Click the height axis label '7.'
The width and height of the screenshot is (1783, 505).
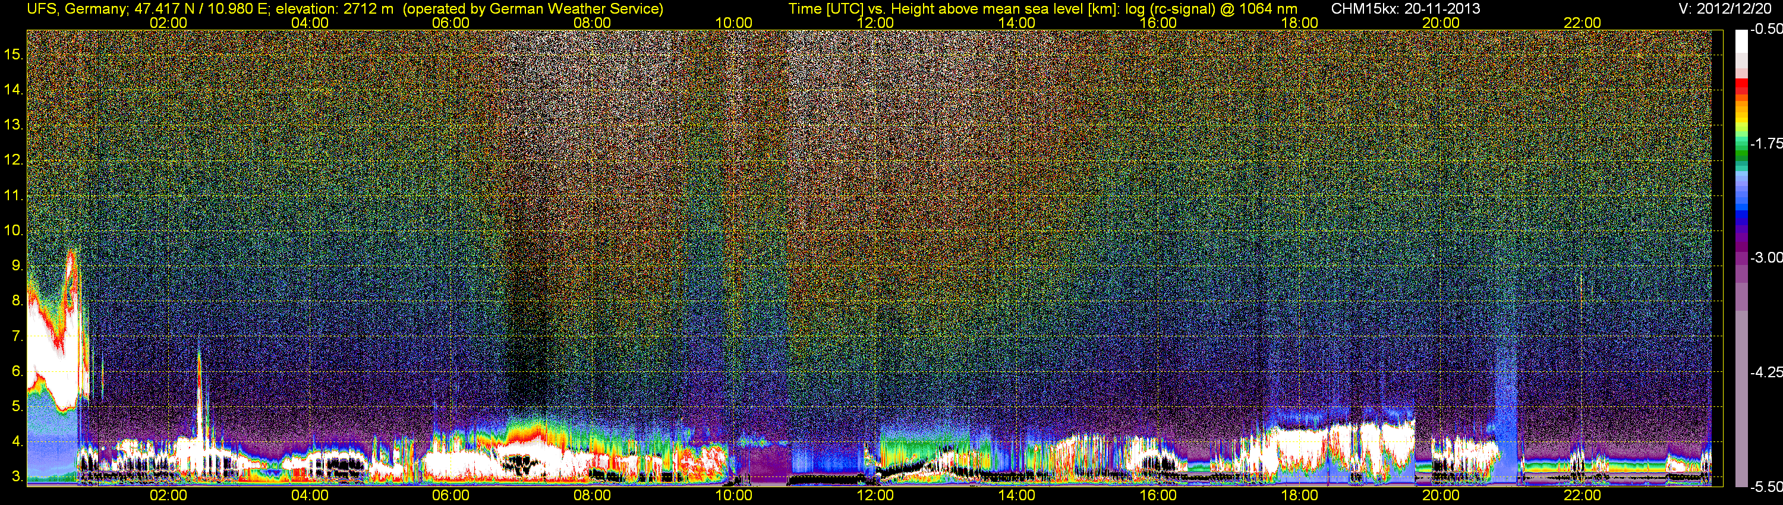[17, 336]
